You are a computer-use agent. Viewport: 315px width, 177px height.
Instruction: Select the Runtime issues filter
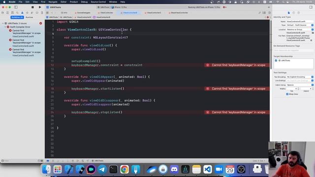click(30, 17)
